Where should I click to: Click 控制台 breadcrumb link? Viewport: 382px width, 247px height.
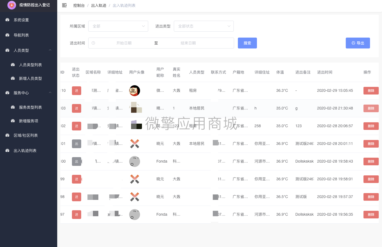79,5
